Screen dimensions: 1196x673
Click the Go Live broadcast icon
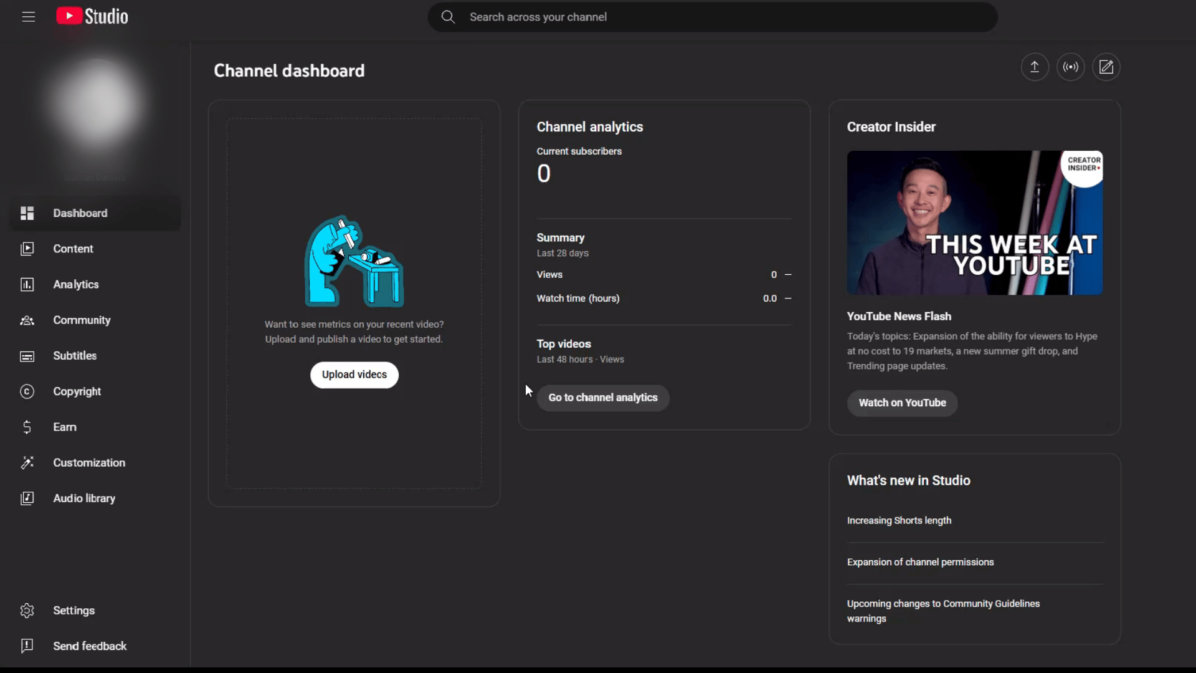1071,67
